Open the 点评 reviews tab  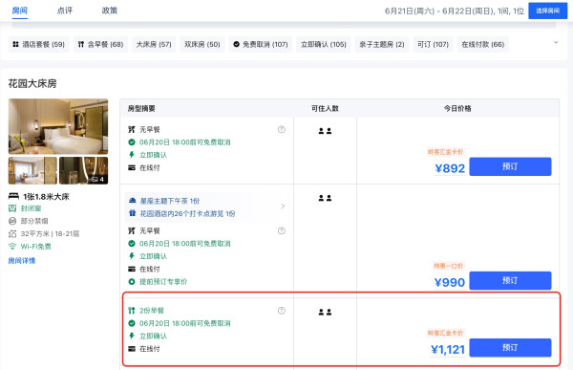[x=65, y=11]
